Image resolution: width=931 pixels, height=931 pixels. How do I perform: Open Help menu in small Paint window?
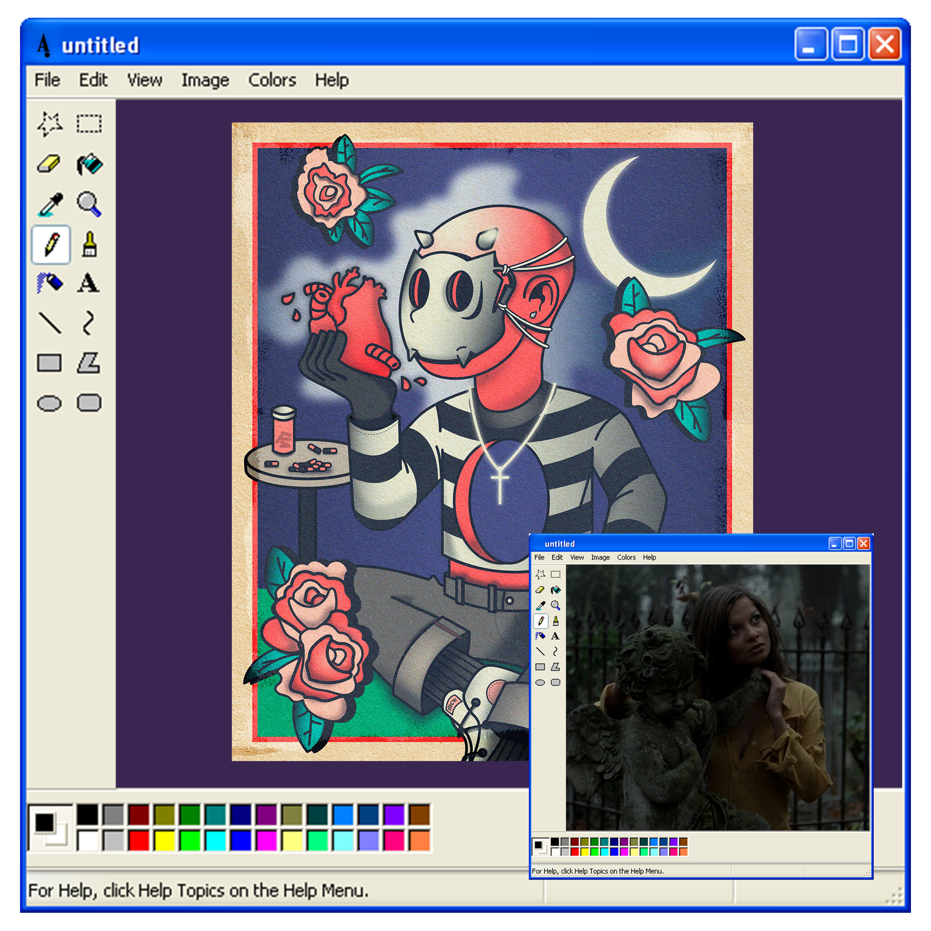[x=649, y=557]
